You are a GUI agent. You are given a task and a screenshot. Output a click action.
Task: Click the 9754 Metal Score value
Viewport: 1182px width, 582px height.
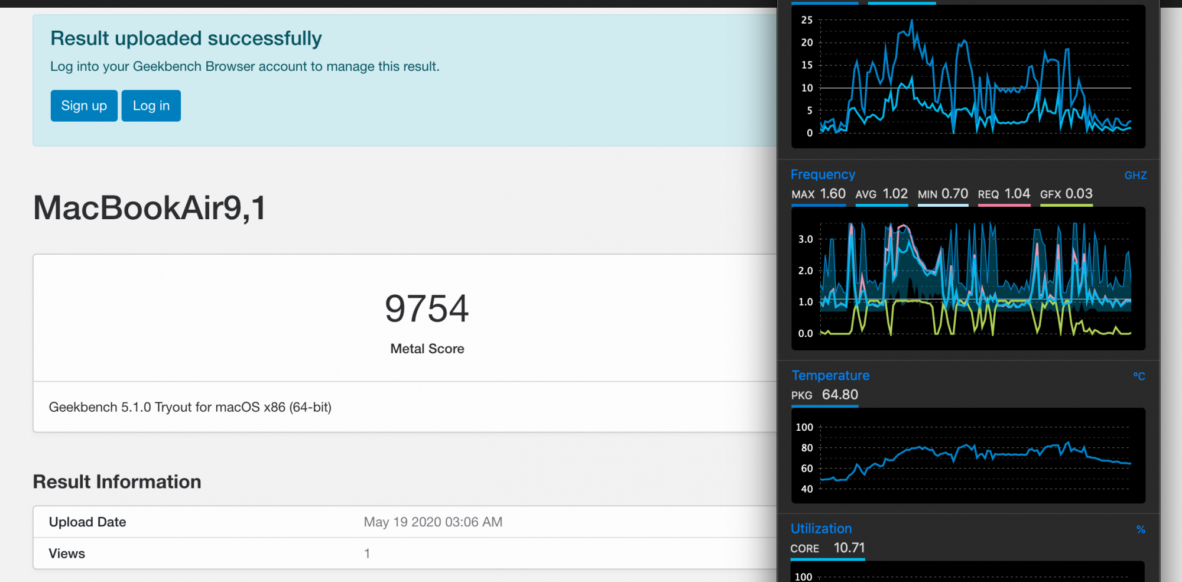click(x=427, y=308)
